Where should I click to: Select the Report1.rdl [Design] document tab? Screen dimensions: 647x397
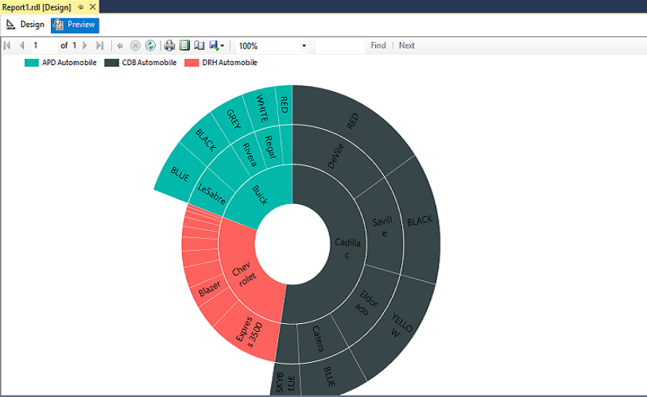(37, 7)
